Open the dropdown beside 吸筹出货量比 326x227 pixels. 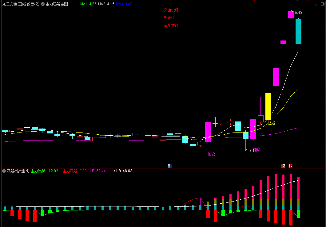4,171
